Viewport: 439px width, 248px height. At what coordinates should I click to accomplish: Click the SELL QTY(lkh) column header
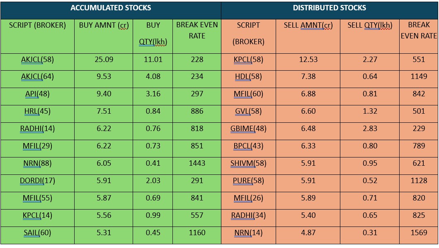[370, 26]
